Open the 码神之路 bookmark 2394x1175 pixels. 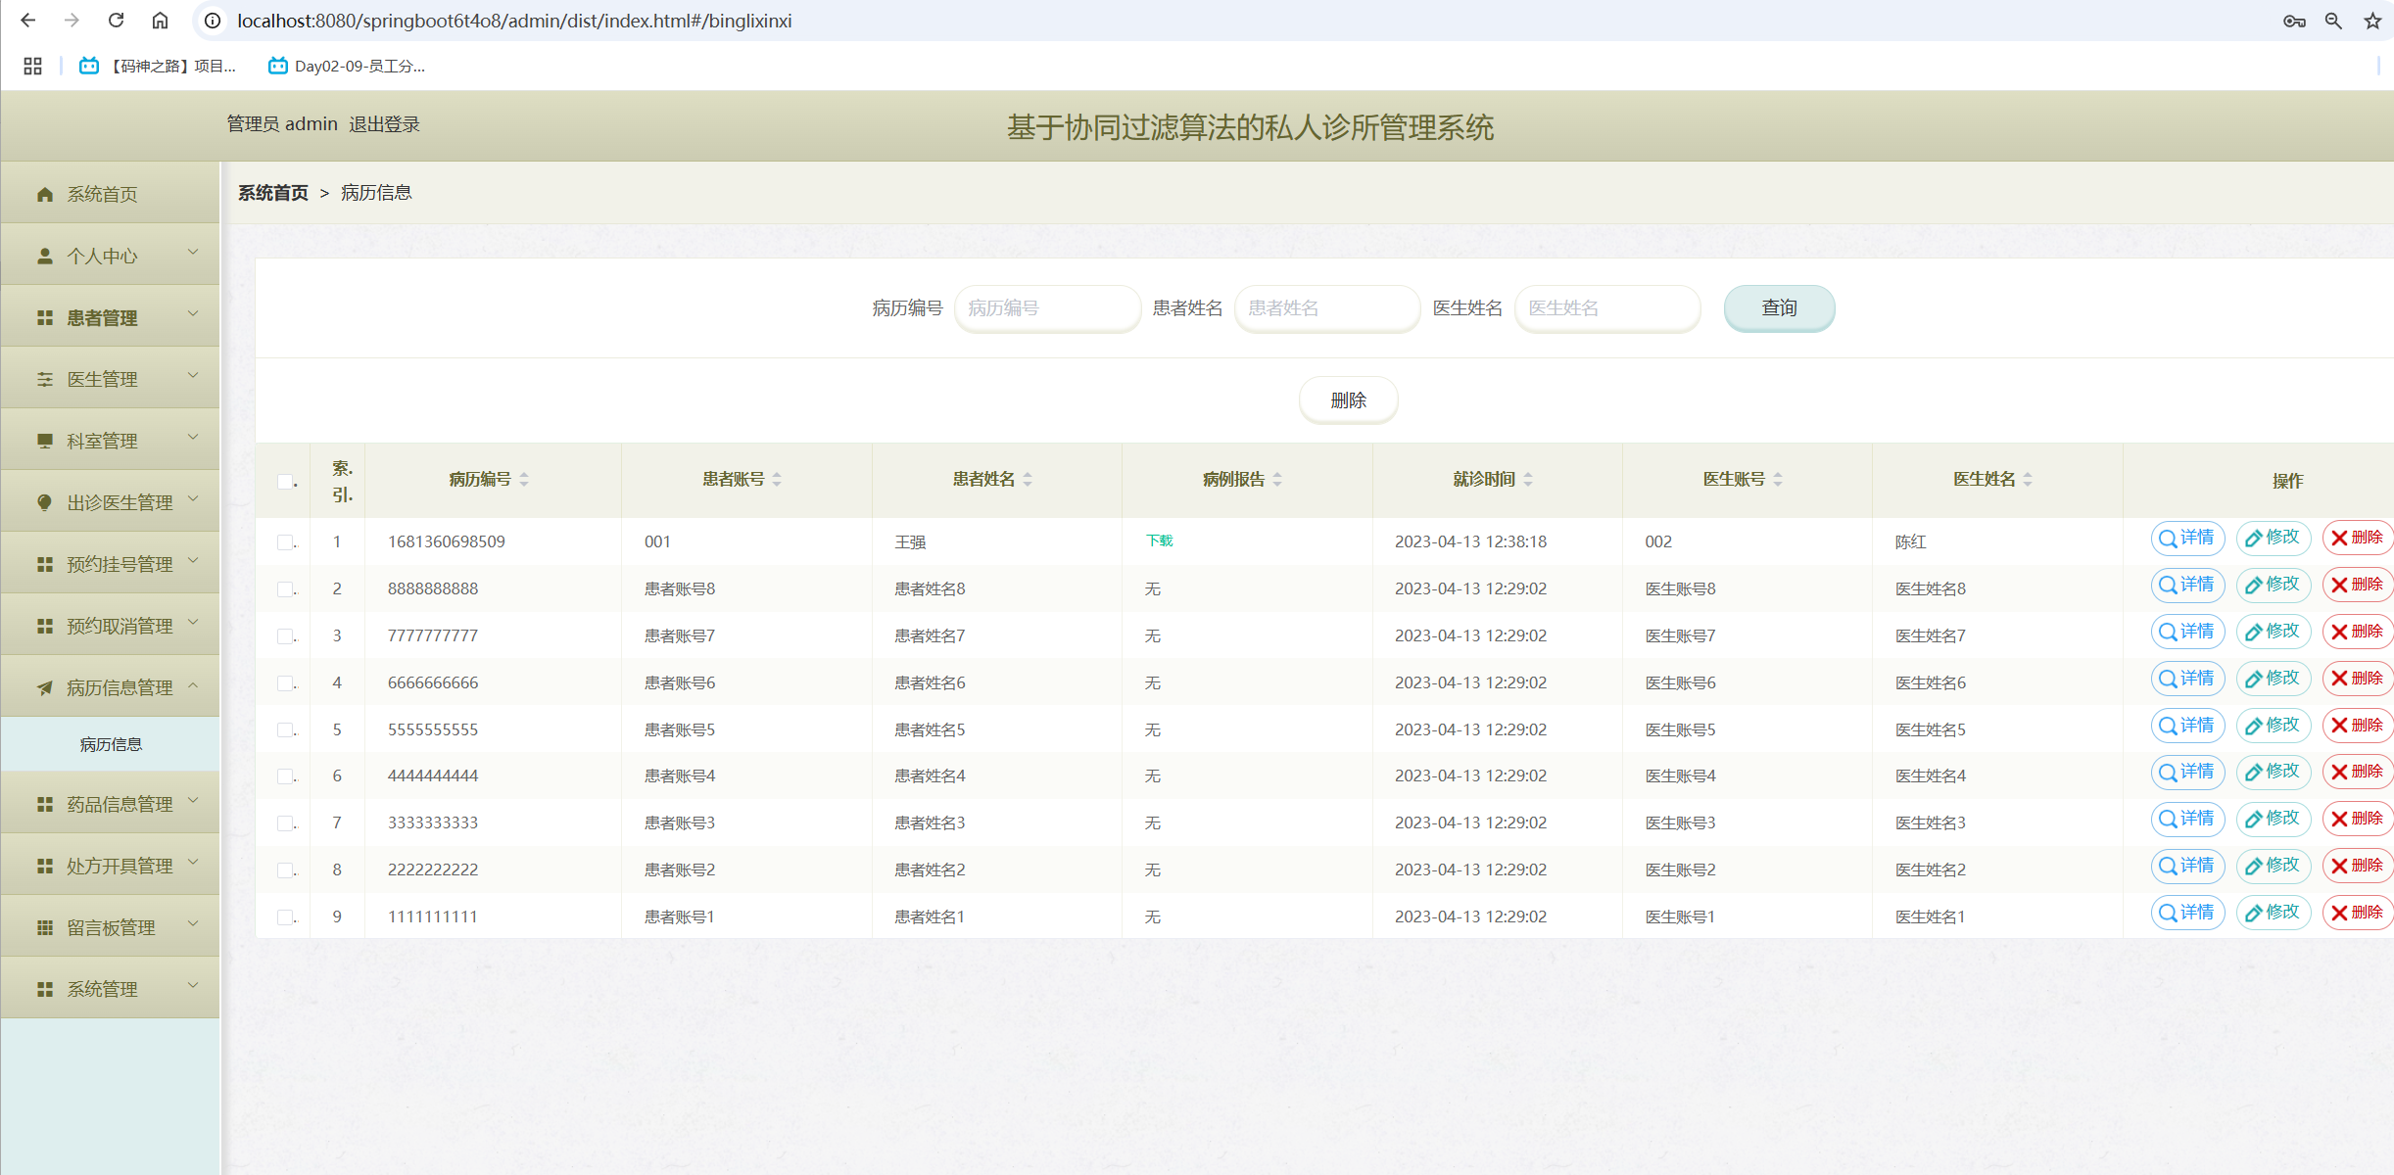(x=158, y=66)
